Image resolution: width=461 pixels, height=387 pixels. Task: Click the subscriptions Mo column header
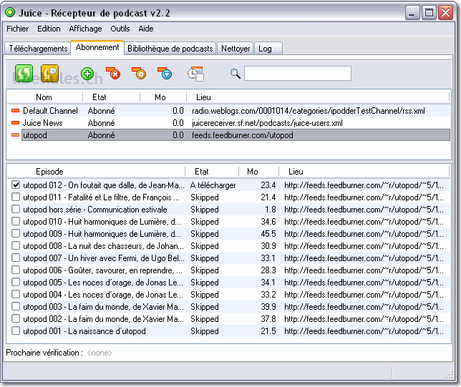(x=163, y=97)
